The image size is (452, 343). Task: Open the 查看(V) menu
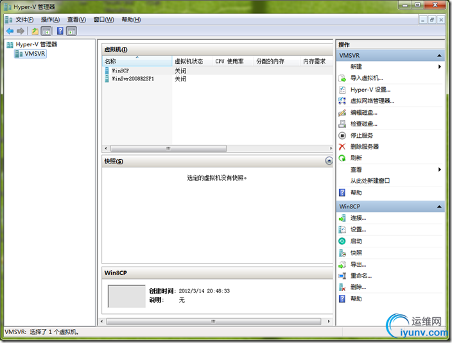coord(76,20)
